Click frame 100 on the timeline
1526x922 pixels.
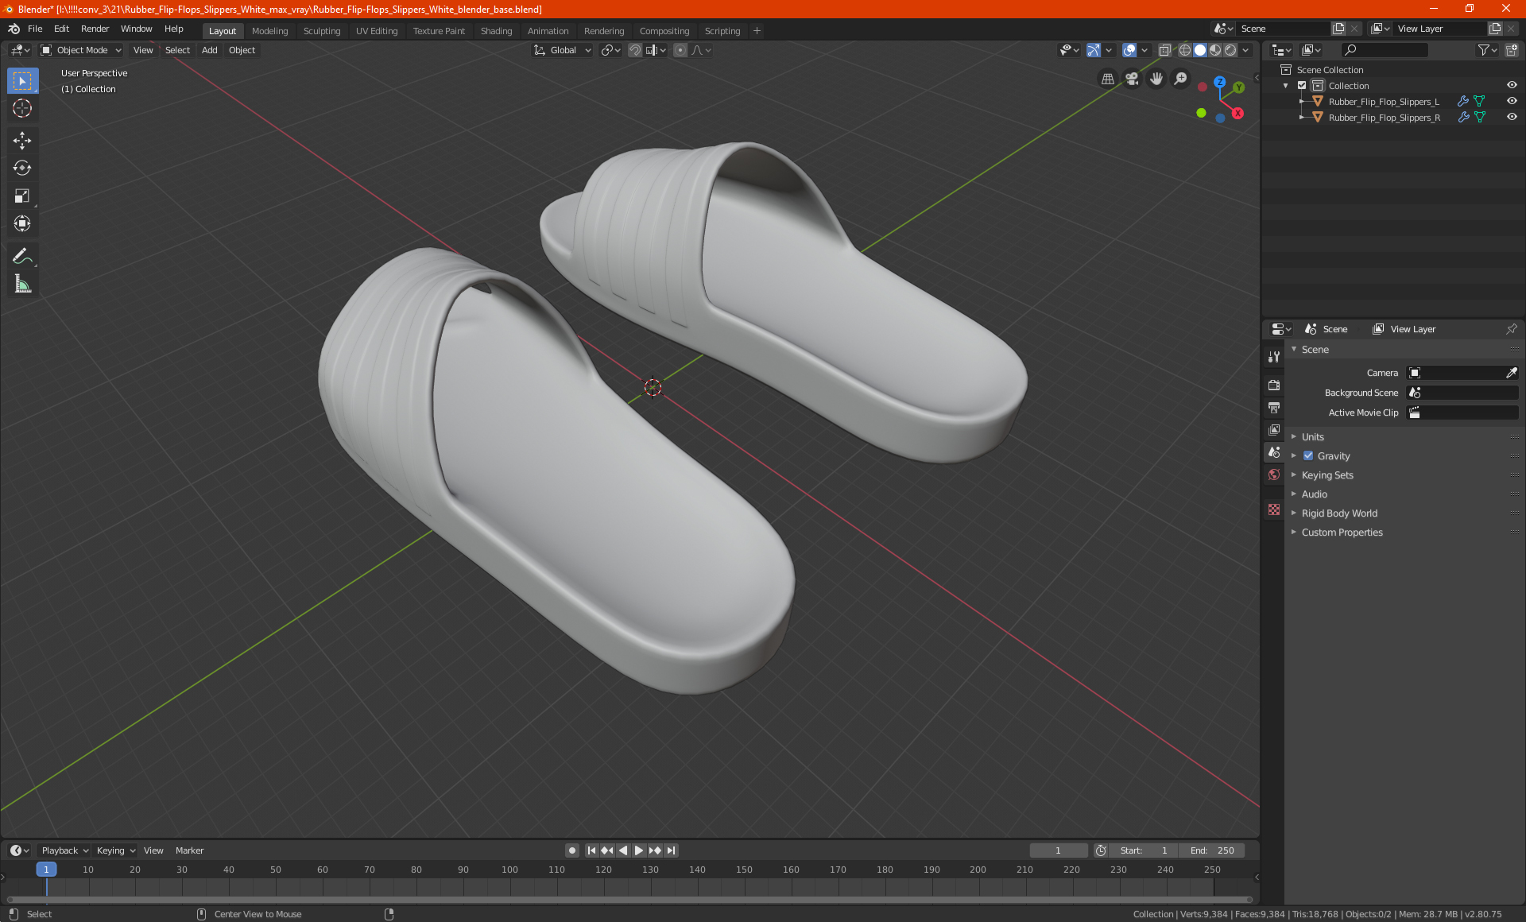[509, 870]
